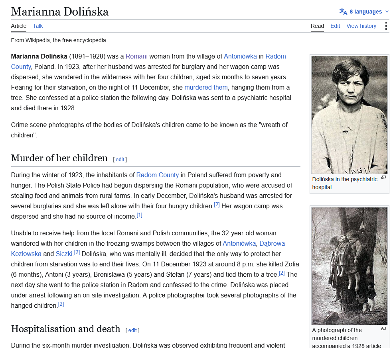391x348 pixels.
Task: Click 'From Wikipedia, the free encyclopedia' tagline
Action: pos(58,40)
